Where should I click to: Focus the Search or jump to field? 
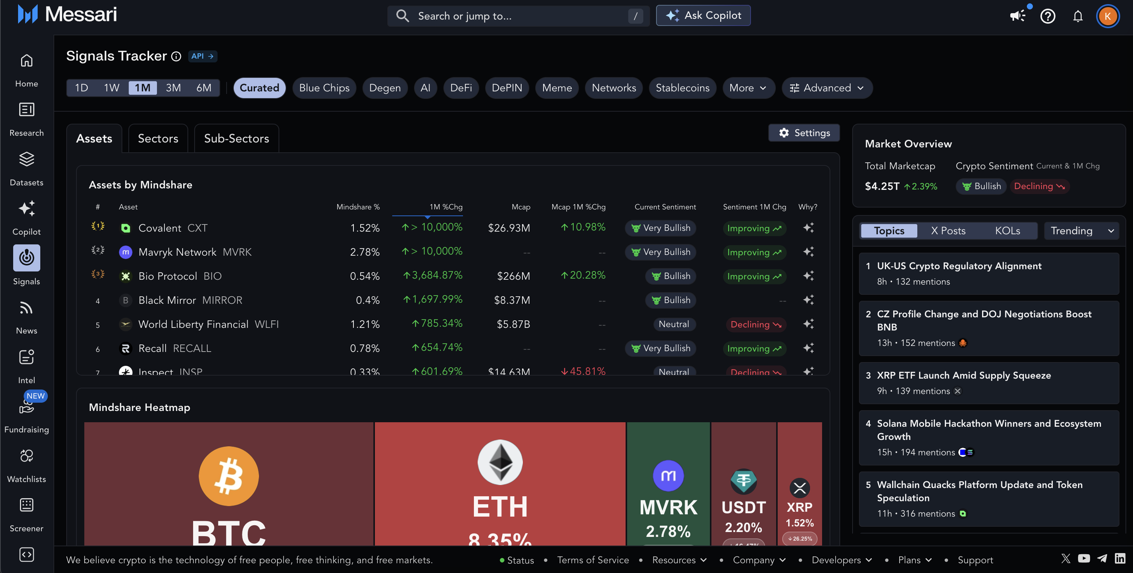tap(519, 16)
